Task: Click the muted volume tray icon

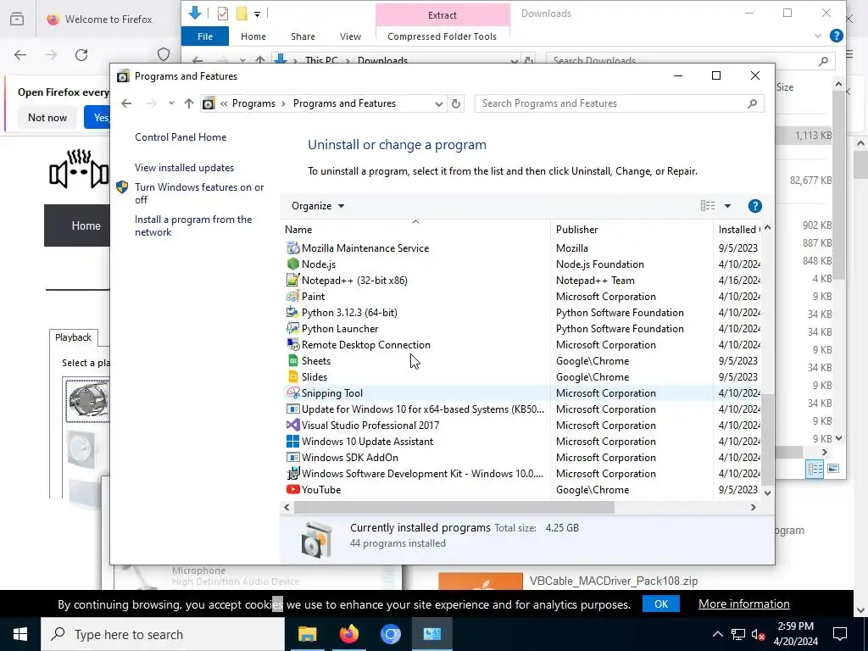Action: click(758, 634)
